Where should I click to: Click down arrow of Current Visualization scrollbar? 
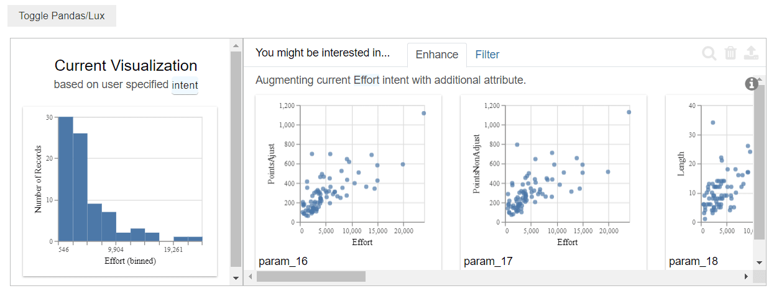point(236,279)
